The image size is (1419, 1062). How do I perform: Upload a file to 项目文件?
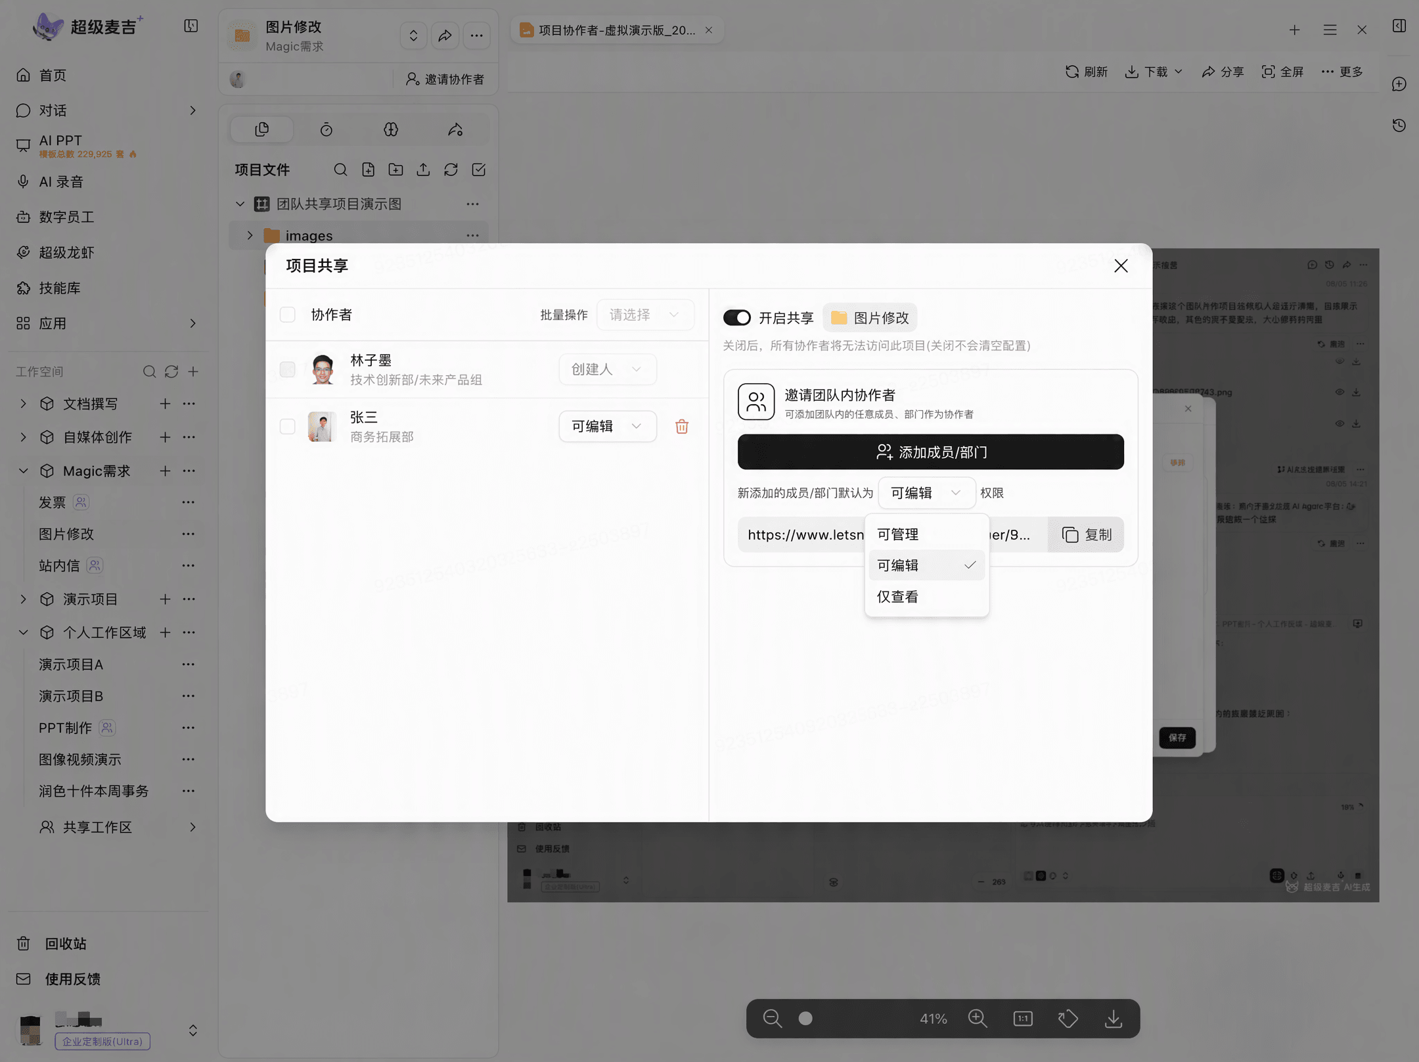423,170
